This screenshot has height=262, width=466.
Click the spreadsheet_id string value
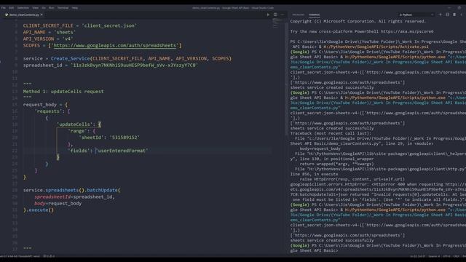[x=134, y=65]
